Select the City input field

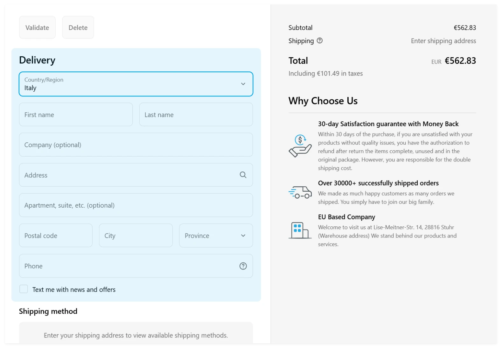[136, 236]
